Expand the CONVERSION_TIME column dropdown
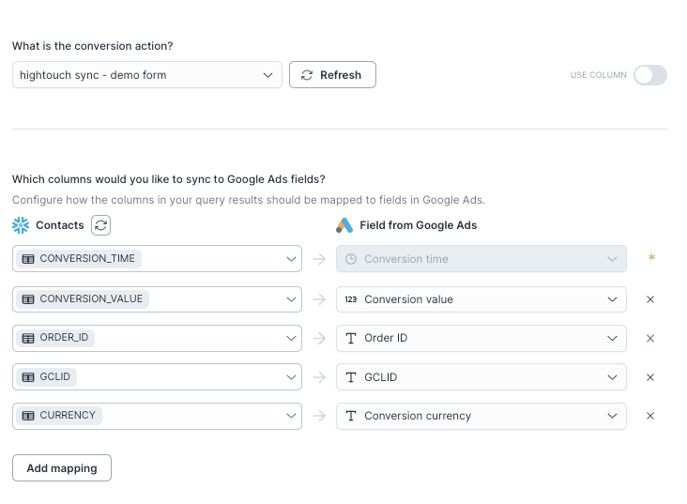This screenshot has width=687, height=504. [157, 259]
